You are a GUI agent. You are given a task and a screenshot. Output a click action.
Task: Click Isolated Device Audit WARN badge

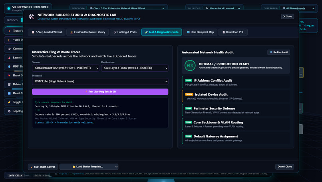click(189, 94)
